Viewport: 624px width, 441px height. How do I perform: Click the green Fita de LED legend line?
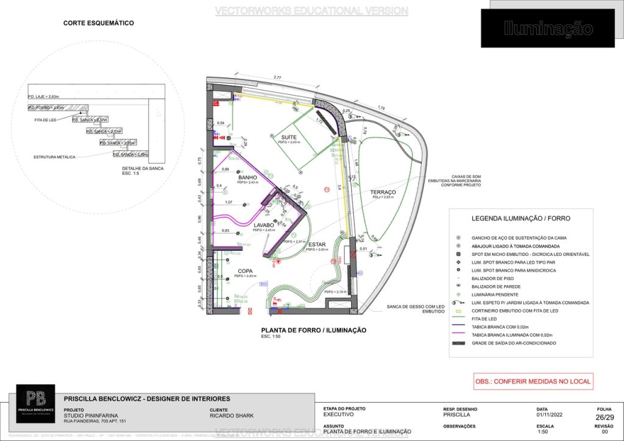click(x=458, y=317)
